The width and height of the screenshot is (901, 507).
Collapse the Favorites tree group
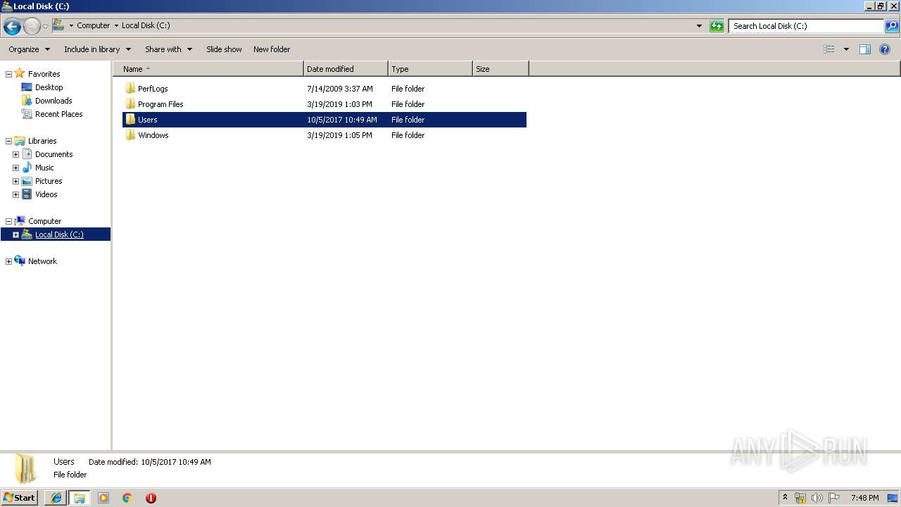(8, 74)
